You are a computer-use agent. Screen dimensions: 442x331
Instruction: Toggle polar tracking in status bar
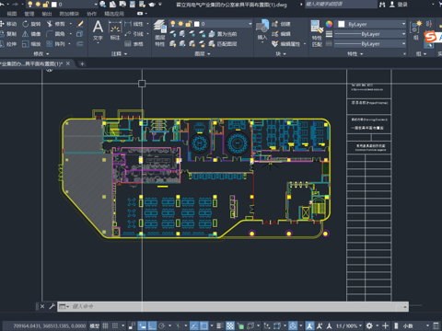click(x=162, y=325)
